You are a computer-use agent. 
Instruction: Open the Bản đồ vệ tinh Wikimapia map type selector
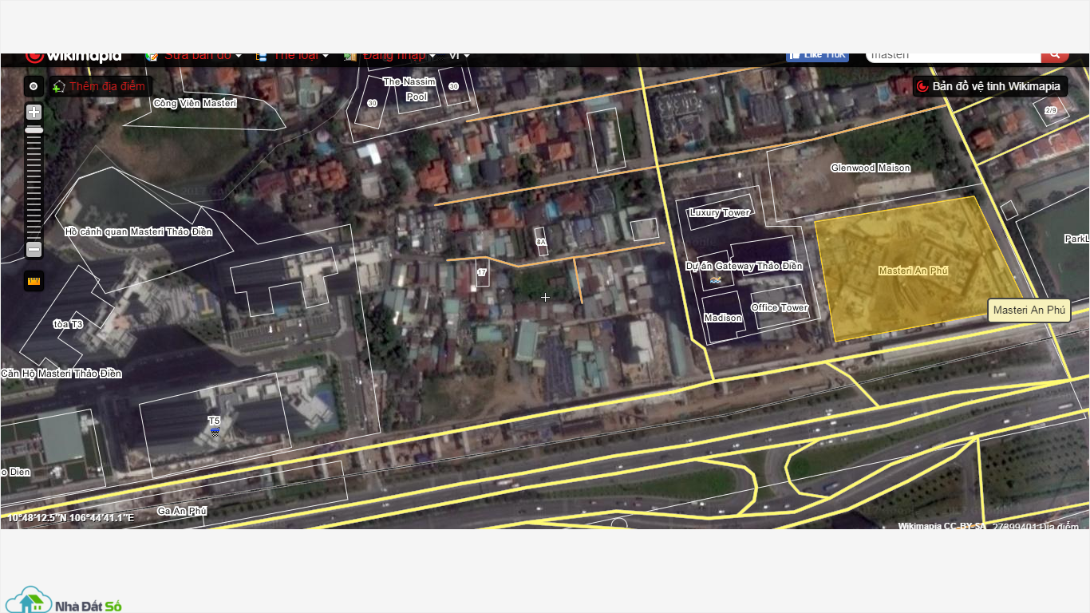(989, 86)
